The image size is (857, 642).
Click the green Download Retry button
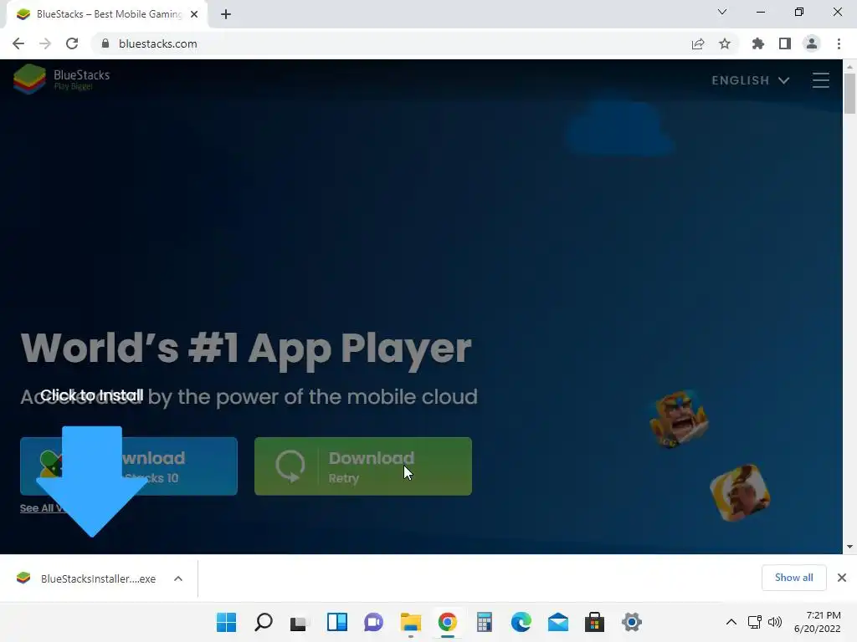coord(363,466)
